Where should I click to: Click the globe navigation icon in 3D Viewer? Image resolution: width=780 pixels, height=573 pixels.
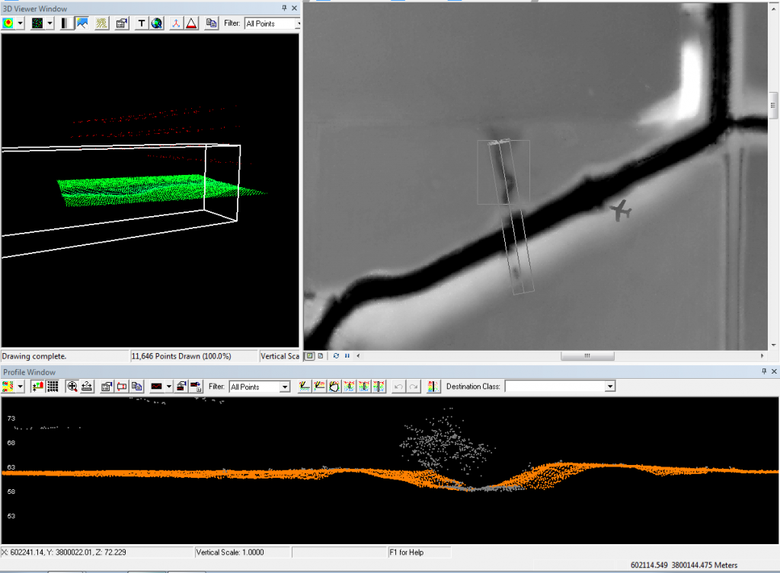click(x=155, y=24)
